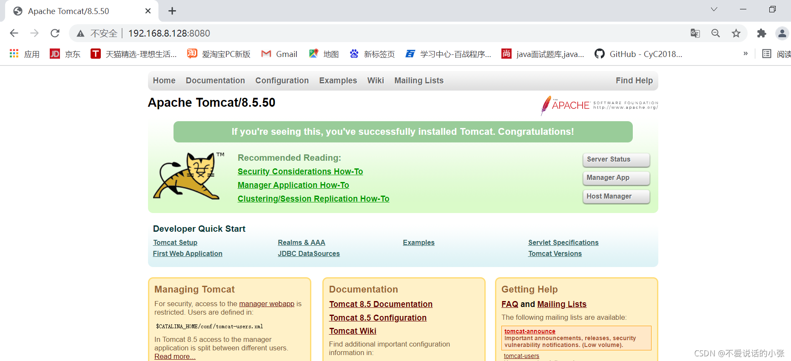Click the Manager App button

[x=616, y=178]
